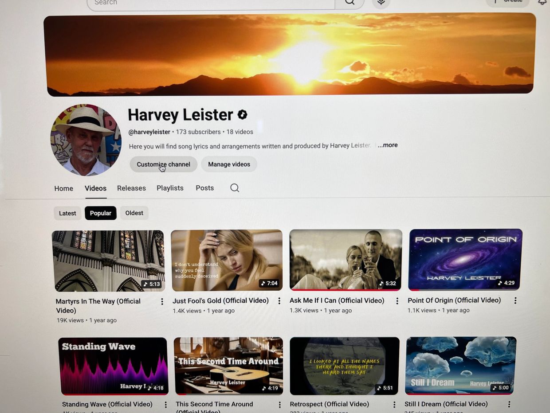The height and width of the screenshot is (413, 550).
Task: Expand channel description with ...more
Action: click(388, 145)
